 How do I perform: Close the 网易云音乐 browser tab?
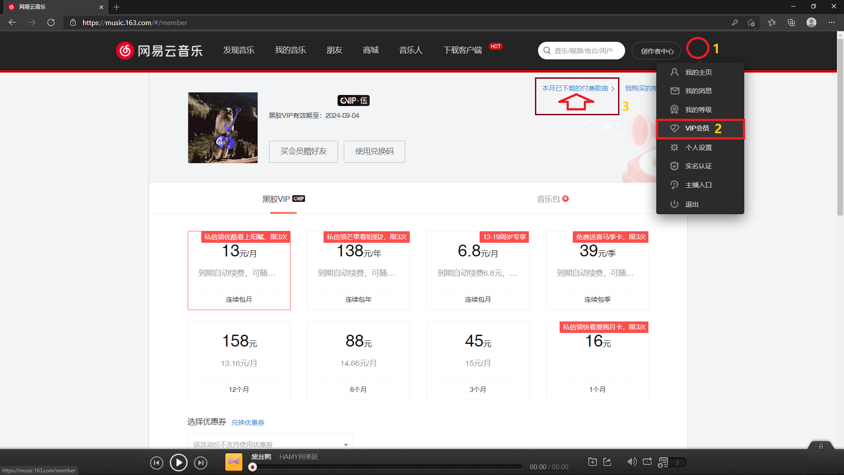coord(101,7)
